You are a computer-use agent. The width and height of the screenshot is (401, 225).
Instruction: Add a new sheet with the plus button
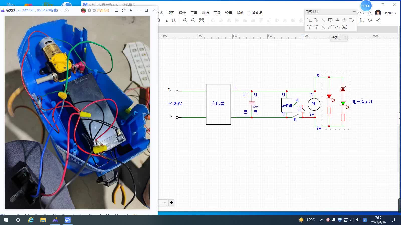171,203
